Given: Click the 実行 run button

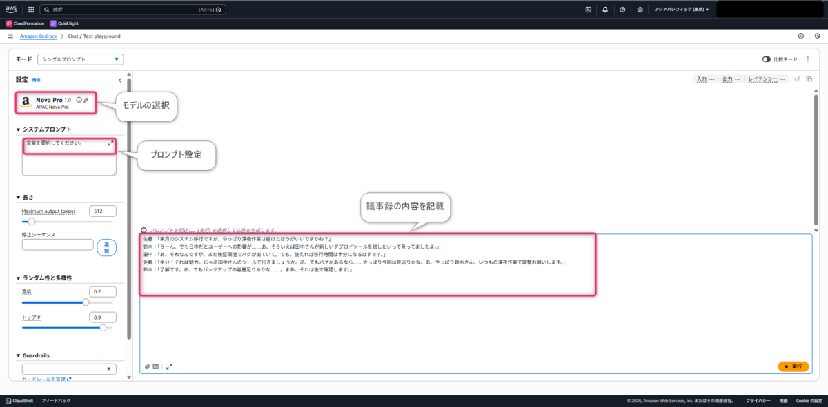Looking at the screenshot, I should [x=793, y=366].
